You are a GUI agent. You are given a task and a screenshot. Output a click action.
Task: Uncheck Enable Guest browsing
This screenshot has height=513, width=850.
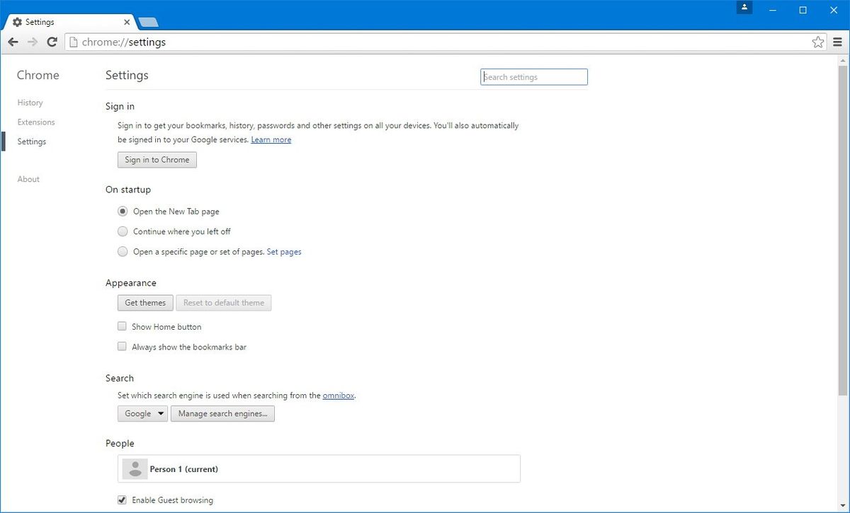click(123, 500)
